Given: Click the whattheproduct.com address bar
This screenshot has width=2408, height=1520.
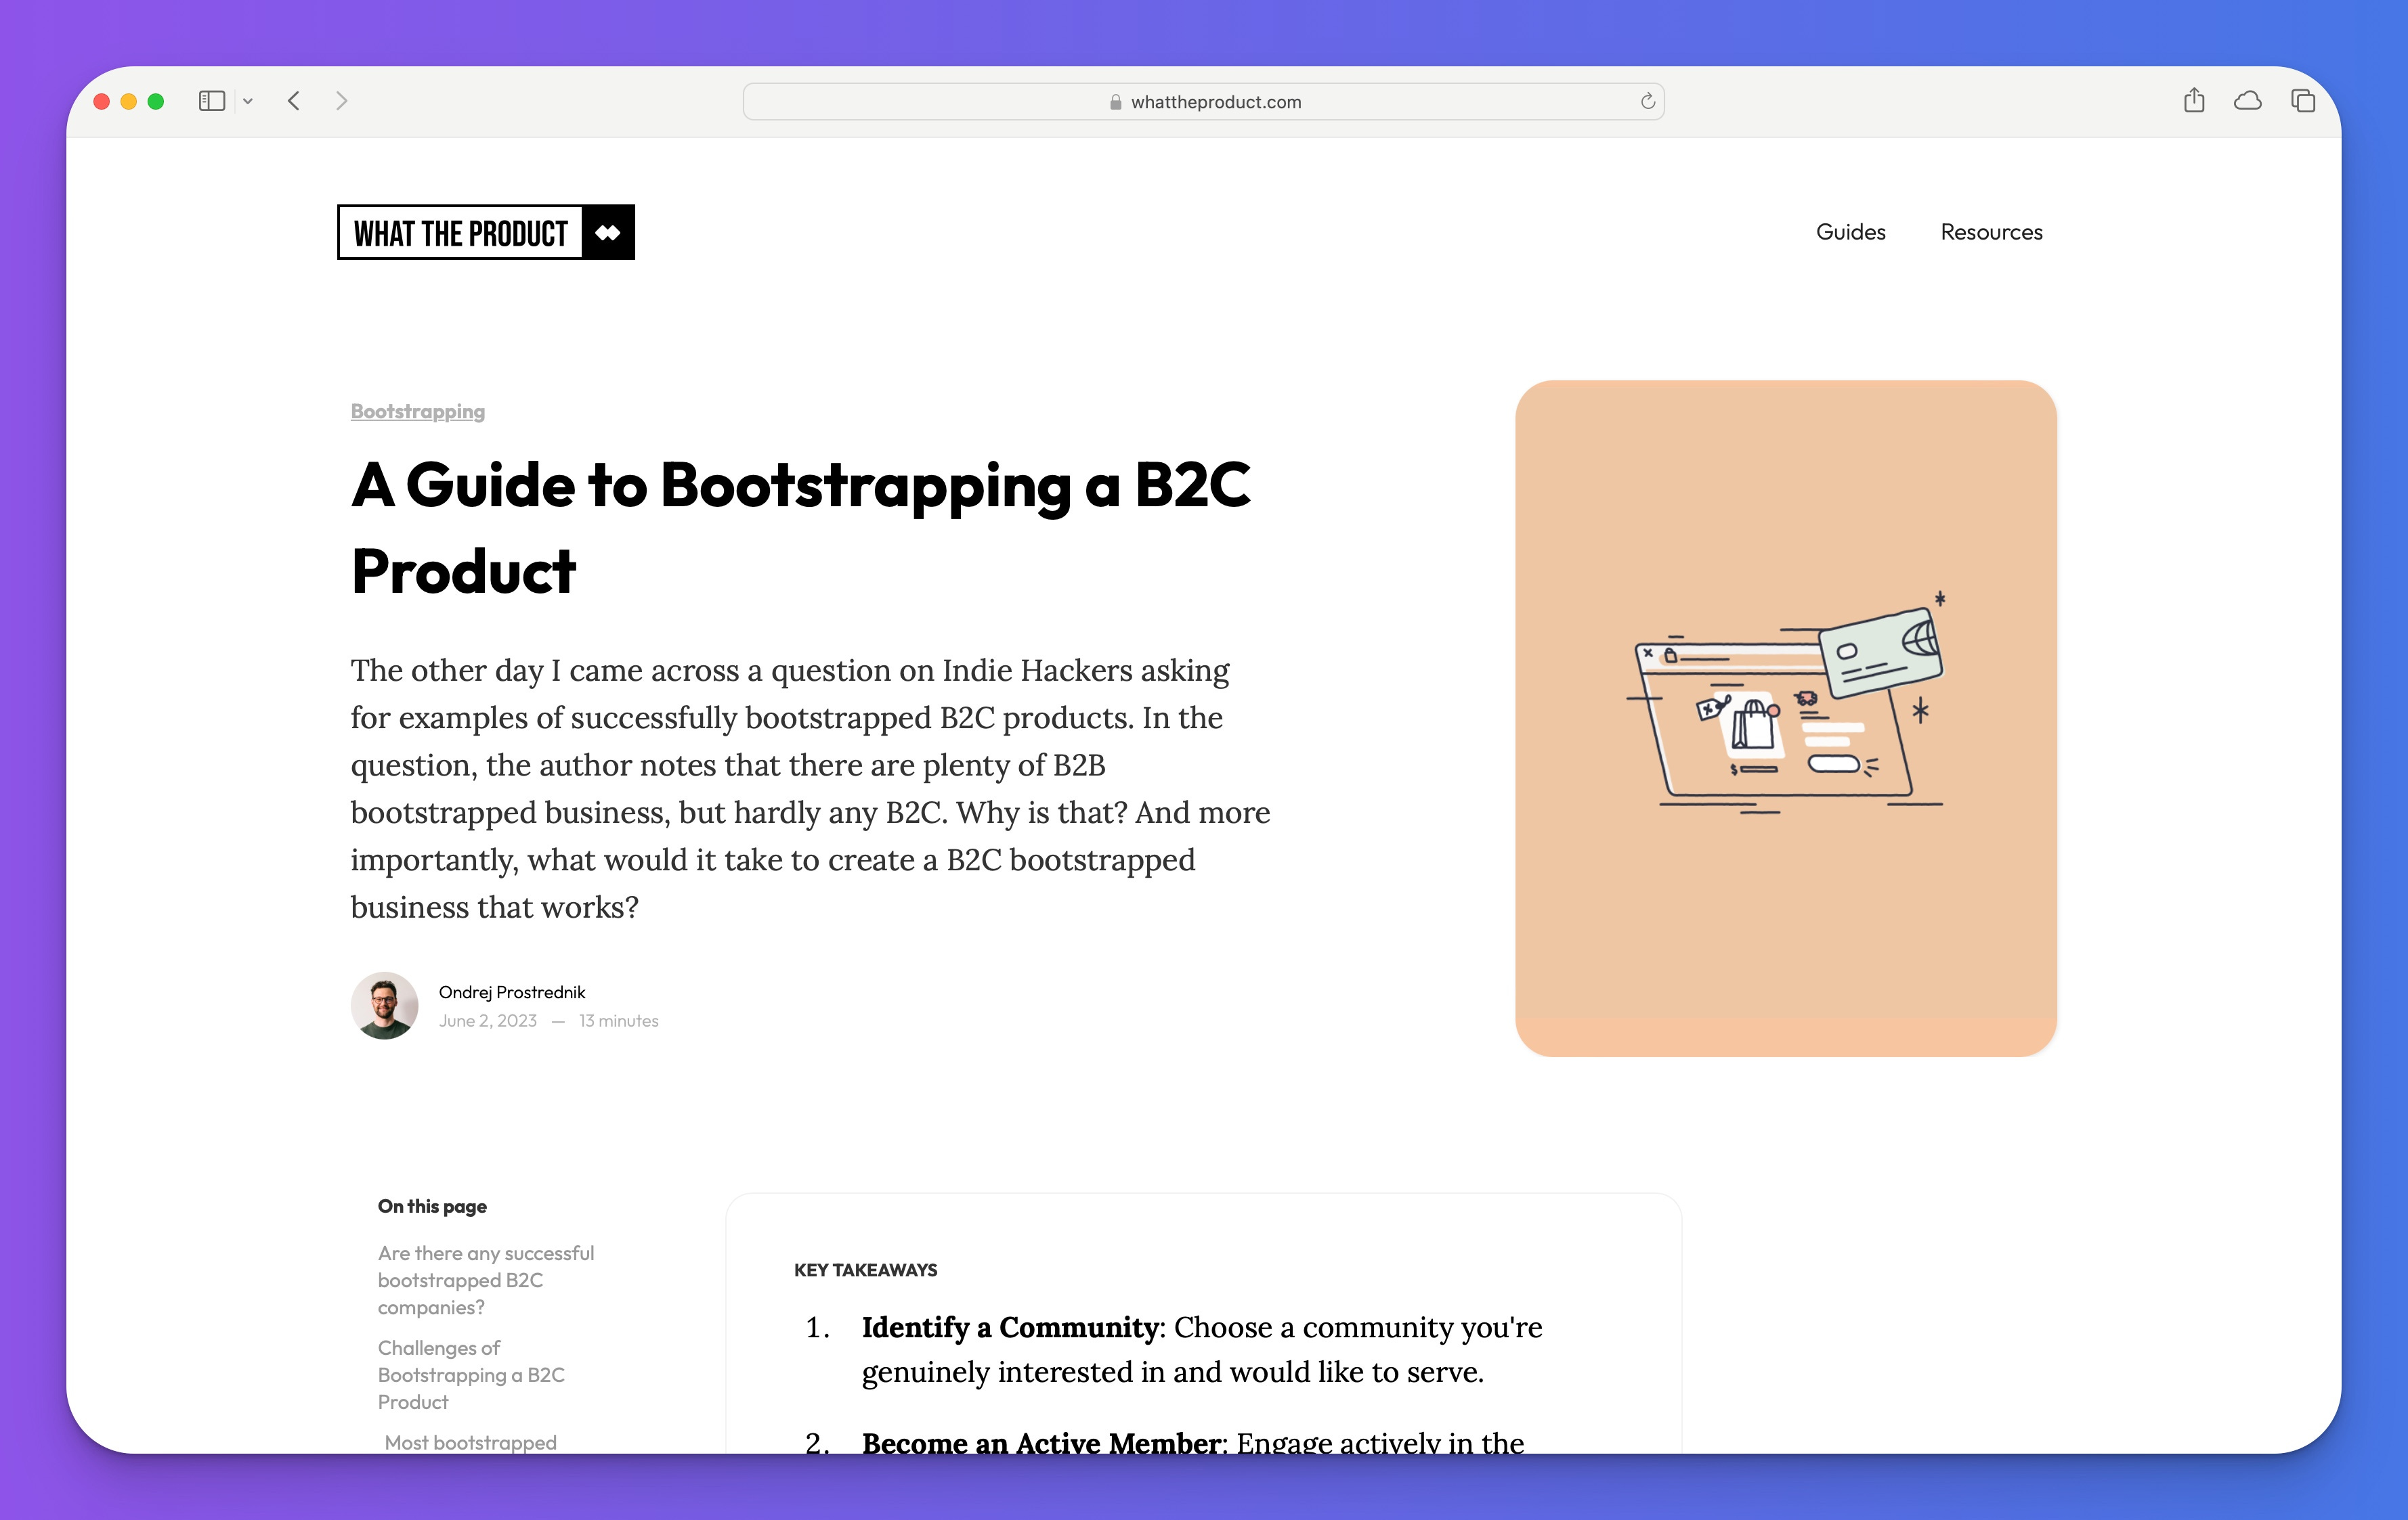Looking at the screenshot, I should 1203,101.
